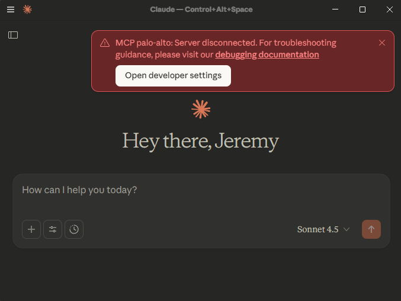
Task: Open the hamburger menu in title bar
Action: click(x=11, y=9)
